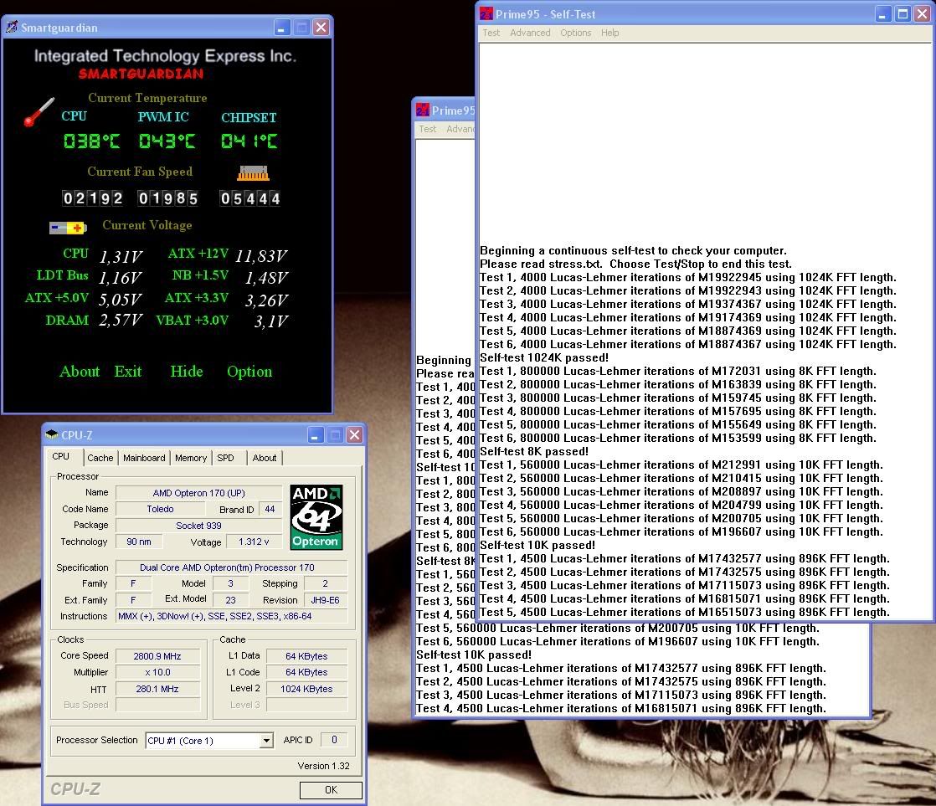
Task: Click the HTT field 280.1 MHz
Action: point(157,689)
